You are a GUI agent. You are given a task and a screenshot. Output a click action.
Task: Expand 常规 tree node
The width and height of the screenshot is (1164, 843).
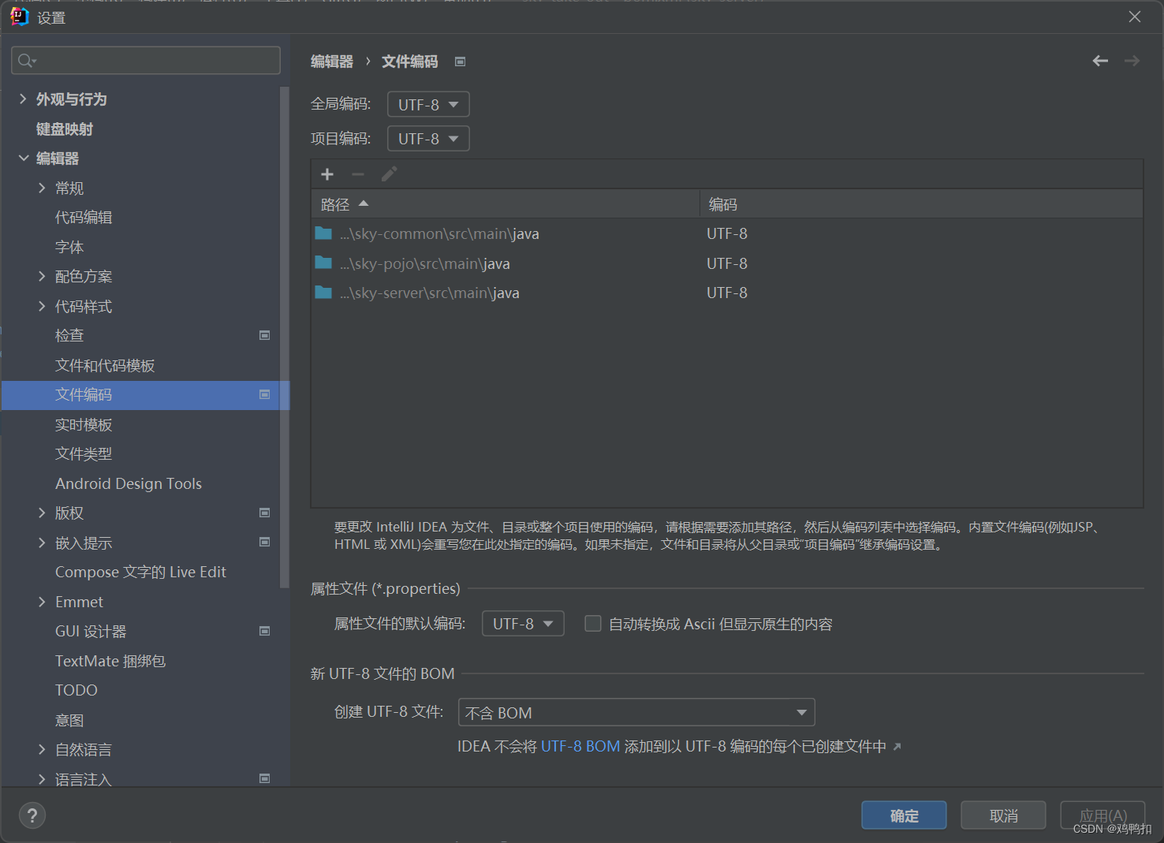click(42, 188)
